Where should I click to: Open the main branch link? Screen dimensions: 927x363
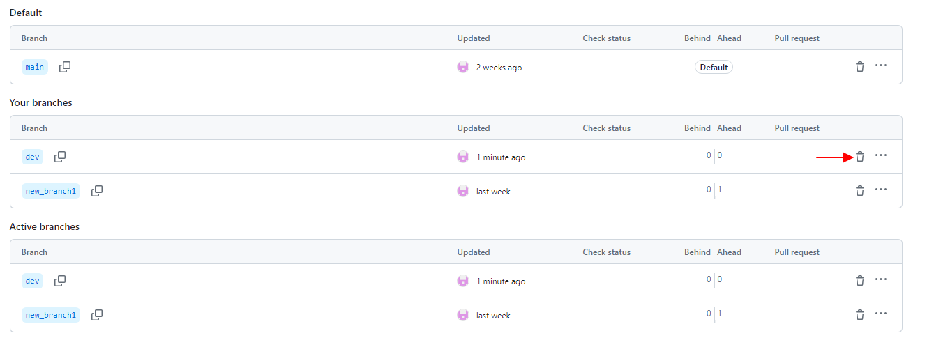34,68
